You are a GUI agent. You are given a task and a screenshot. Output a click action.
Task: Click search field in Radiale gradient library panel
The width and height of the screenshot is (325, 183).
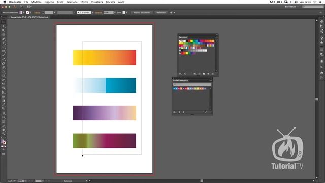point(192,85)
